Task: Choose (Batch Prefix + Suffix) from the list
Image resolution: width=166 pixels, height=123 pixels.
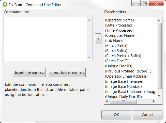Action: [x=123, y=56]
